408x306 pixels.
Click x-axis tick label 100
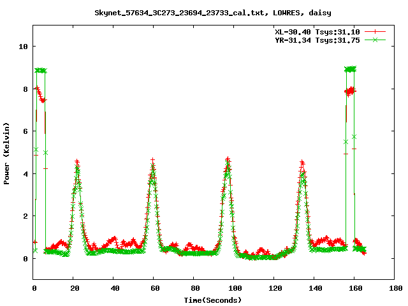235,288
